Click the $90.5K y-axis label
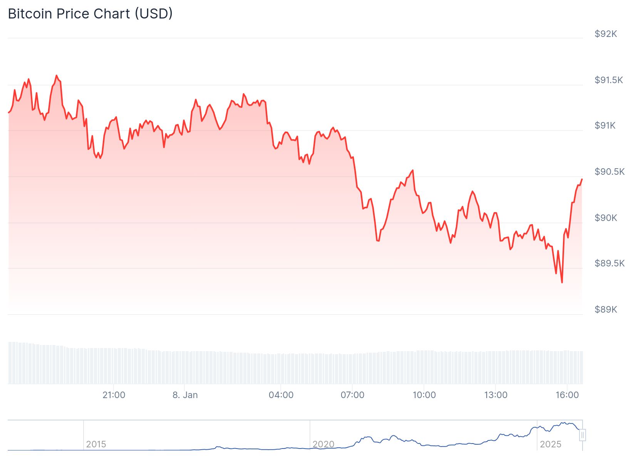 (609, 172)
